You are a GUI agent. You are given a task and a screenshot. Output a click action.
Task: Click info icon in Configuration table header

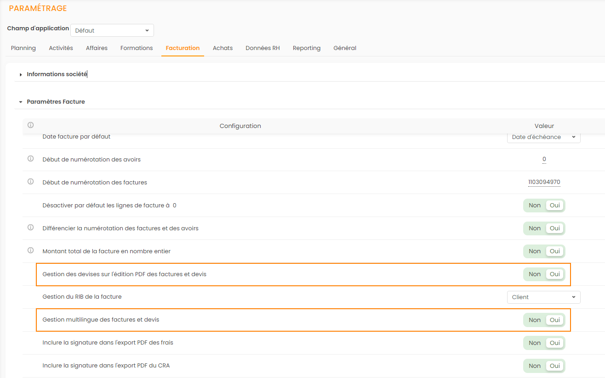click(31, 125)
